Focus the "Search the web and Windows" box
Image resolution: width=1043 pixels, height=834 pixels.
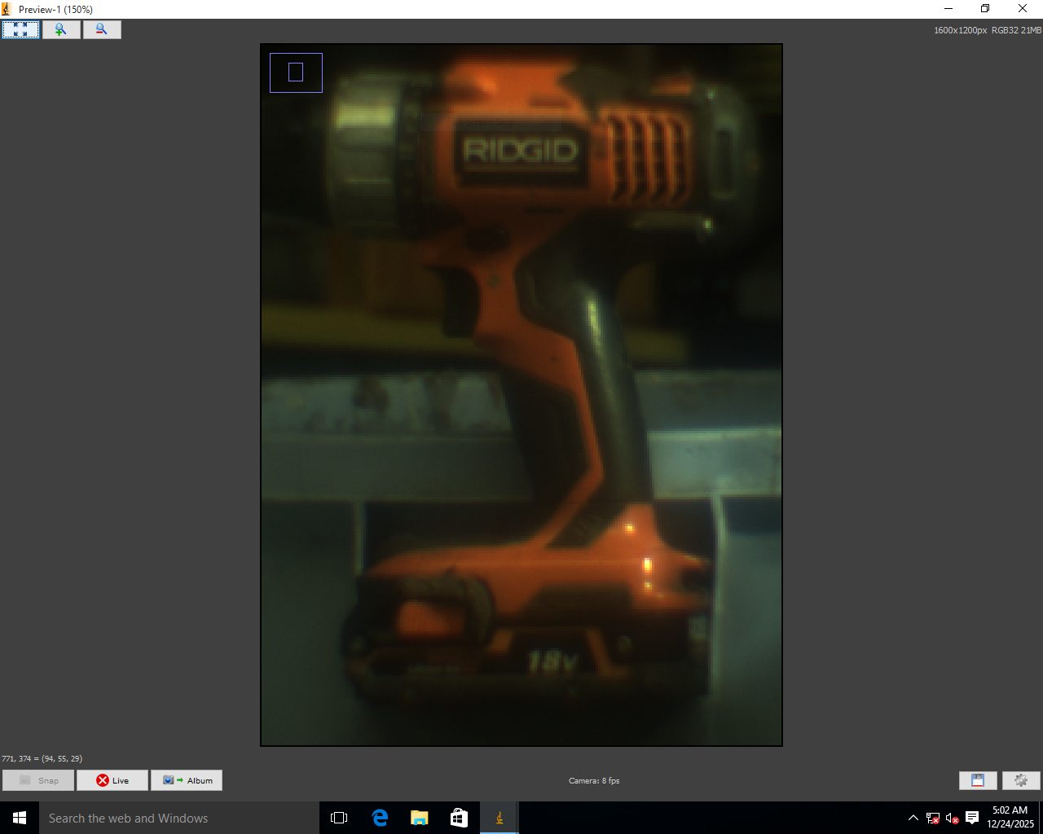(179, 818)
